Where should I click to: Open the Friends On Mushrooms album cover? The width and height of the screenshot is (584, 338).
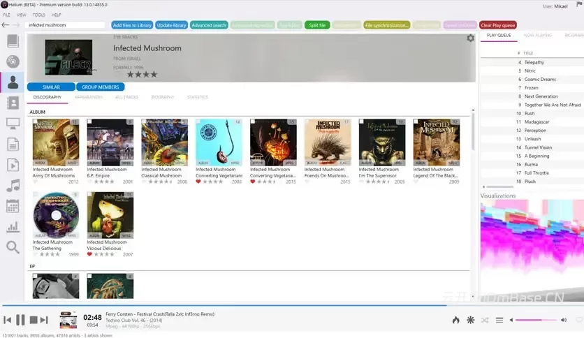pyautogui.click(x=328, y=142)
